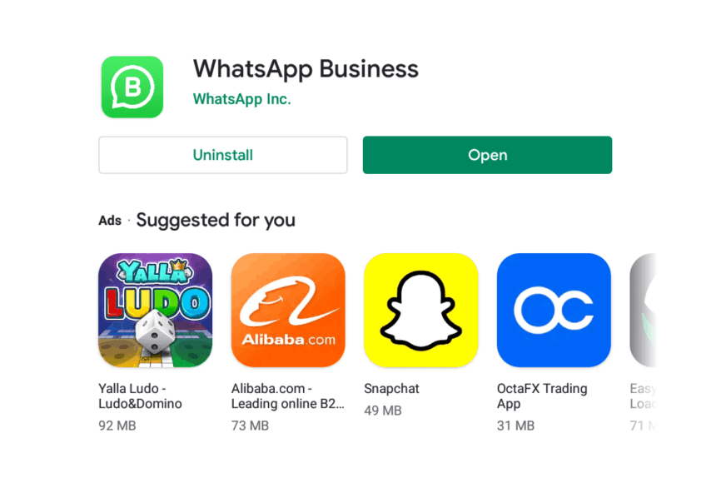
Task: Launch the app with the Open button
Action: click(487, 155)
